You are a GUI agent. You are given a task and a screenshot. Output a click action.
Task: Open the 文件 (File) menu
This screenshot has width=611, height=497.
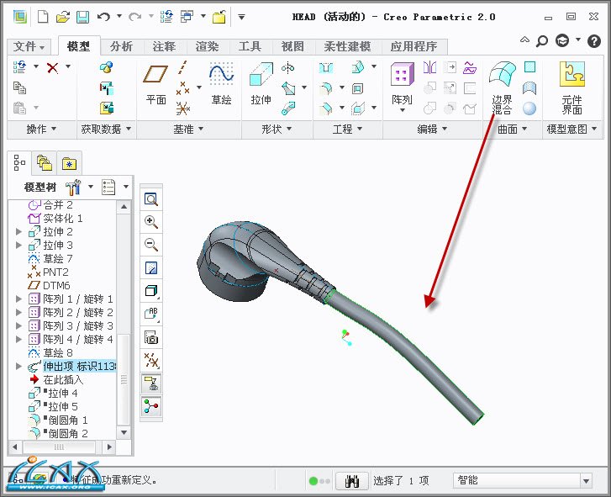click(x=29, y=46)
